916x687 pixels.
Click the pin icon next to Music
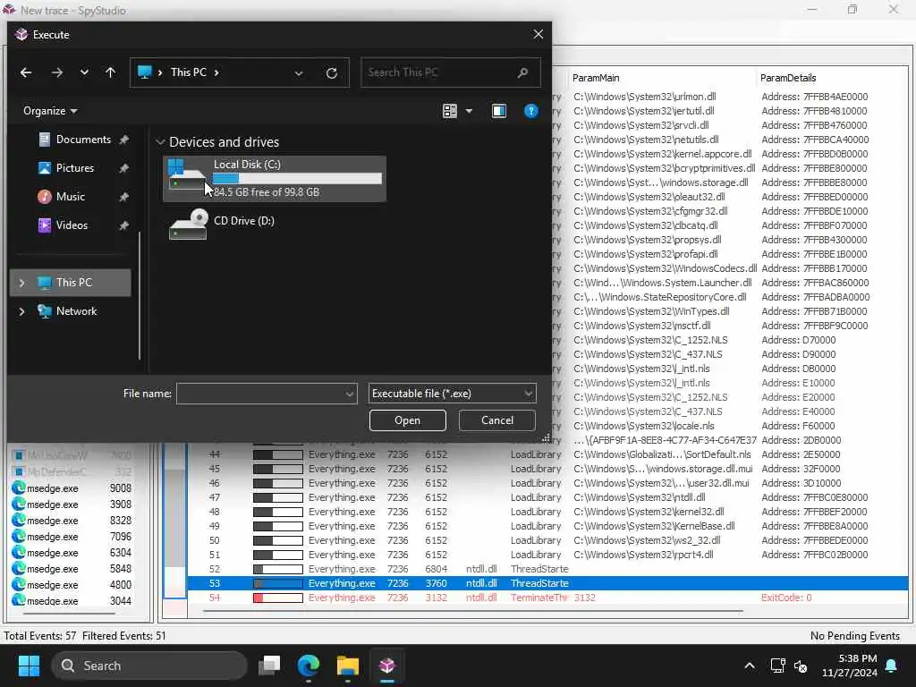point(123,197)
